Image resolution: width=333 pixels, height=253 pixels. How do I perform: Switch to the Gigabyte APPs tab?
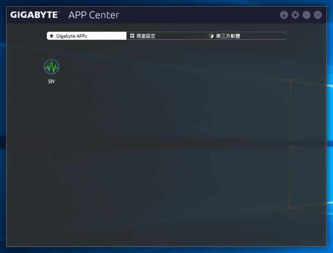click(x=86, y=36)
